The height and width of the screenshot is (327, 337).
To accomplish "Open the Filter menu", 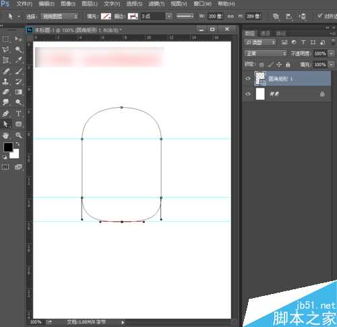I will (156, 4).
